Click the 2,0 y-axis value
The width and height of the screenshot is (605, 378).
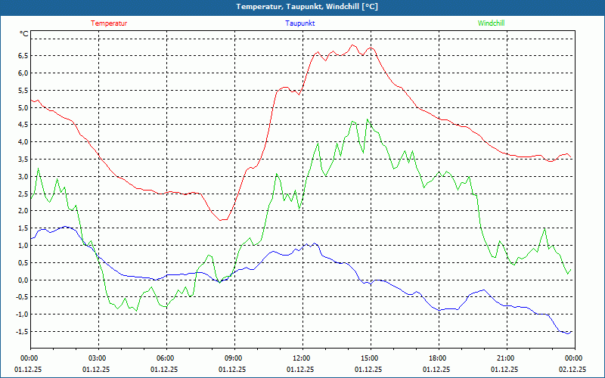23,211
